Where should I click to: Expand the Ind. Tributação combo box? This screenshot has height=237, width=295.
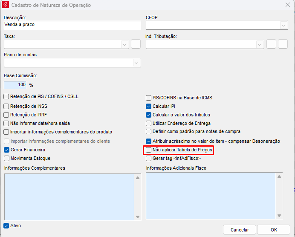pos(260,44)
